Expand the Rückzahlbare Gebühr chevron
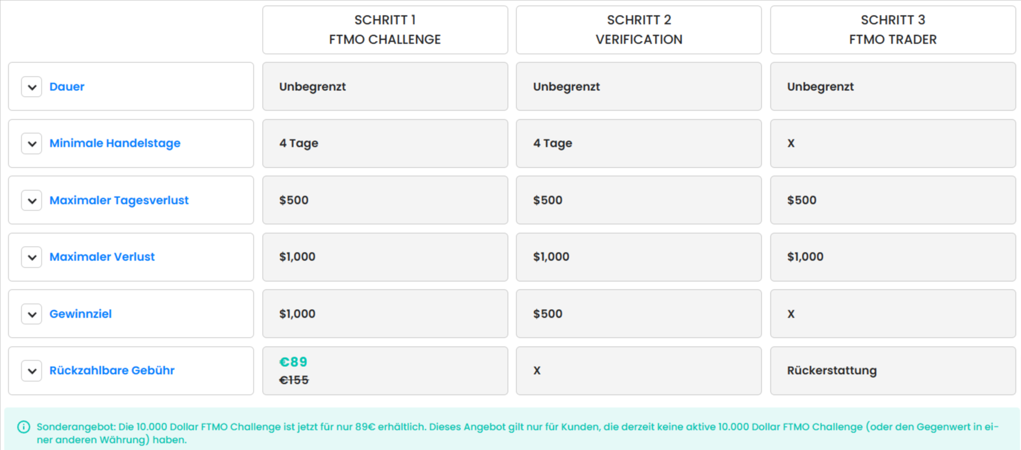 31,371
